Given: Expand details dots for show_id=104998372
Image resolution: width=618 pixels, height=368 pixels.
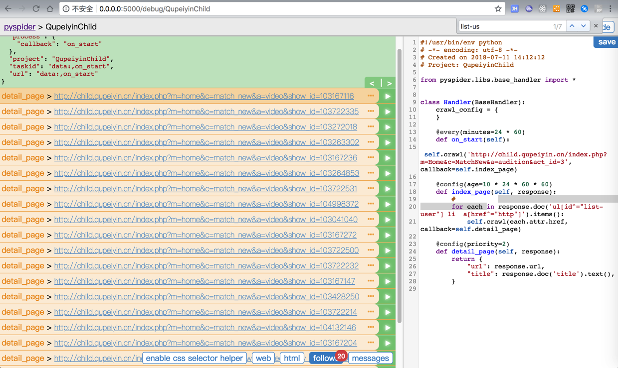Looking at the screenshot, I should (371, 204).
